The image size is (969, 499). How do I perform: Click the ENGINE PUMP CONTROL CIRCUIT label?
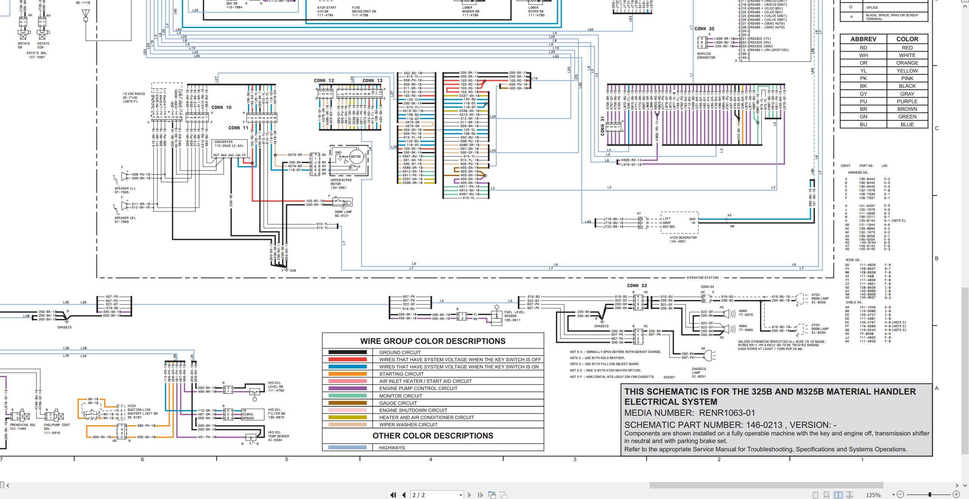pos(418,388)
